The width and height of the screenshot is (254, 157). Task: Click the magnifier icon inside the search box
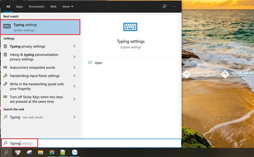tap(5, 143)
